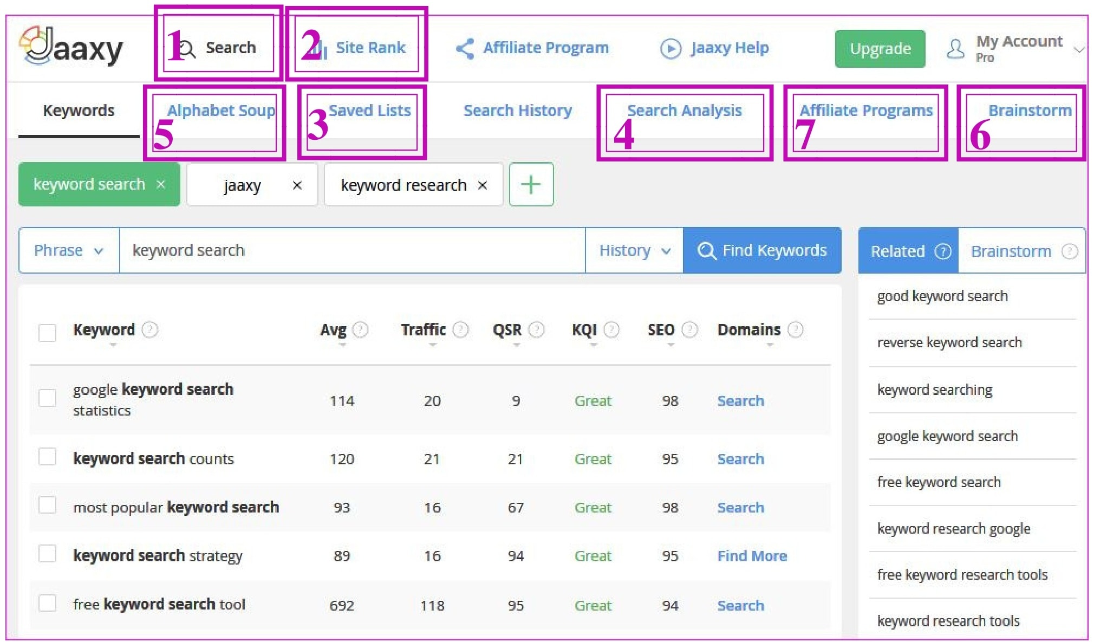This screenshot has width=1094, height=642.
Task: Add a new search tab with plus
Action: pyautogui.click(x=531, y=184)
